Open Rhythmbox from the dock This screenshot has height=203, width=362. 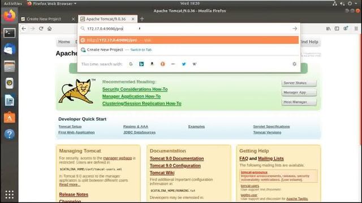pyautogui.click(x=10, y=83)
